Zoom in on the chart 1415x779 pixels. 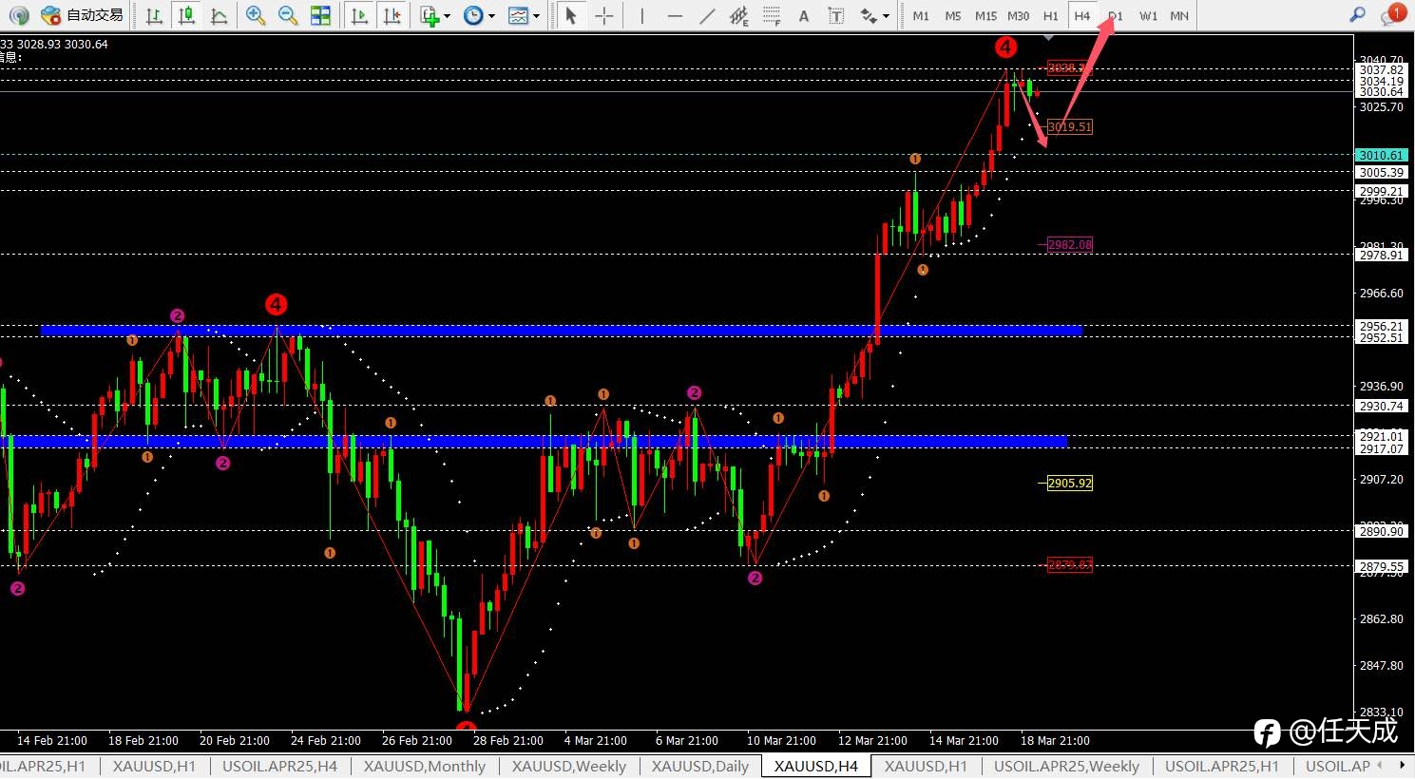[x=255, y=15]
